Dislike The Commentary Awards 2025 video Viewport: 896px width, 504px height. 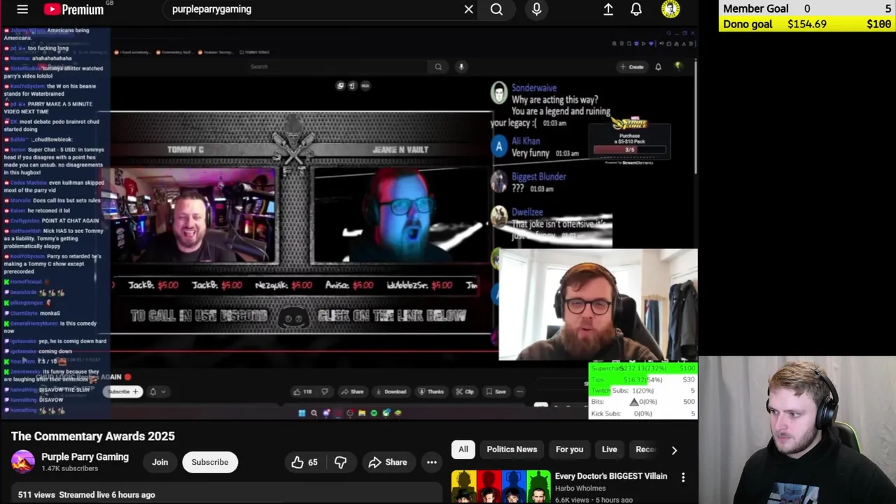[x=340, y=462]
